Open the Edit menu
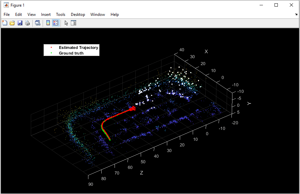Viewport: 300px width, 194px height. pyautogui.click(x=19, y=15)
